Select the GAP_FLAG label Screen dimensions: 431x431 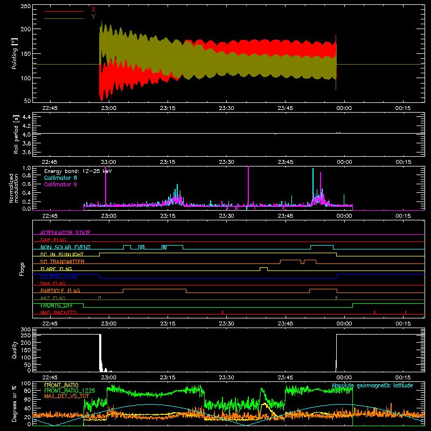pos(53,240)
